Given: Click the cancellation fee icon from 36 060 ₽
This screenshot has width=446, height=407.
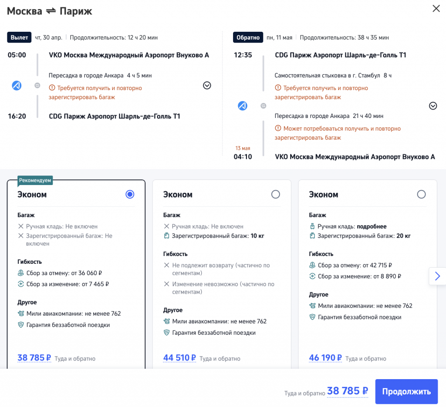Looking at the screenshot, I should pyautogui.click(x=20, y=273).
